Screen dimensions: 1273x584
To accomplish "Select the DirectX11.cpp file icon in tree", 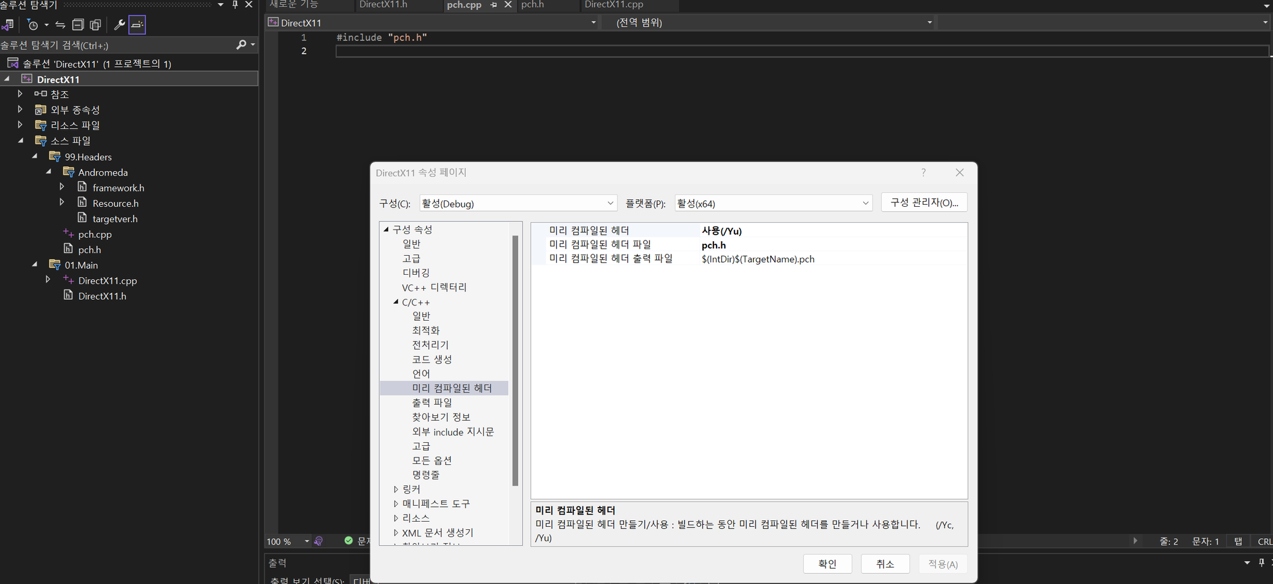I will [68, 280].
